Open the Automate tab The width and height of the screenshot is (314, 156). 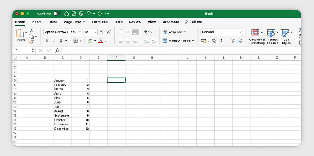pyautogui.click(x=171, y=22)
